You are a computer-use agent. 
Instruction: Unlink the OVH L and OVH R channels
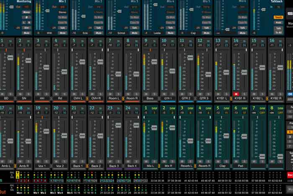click(87, 98)
